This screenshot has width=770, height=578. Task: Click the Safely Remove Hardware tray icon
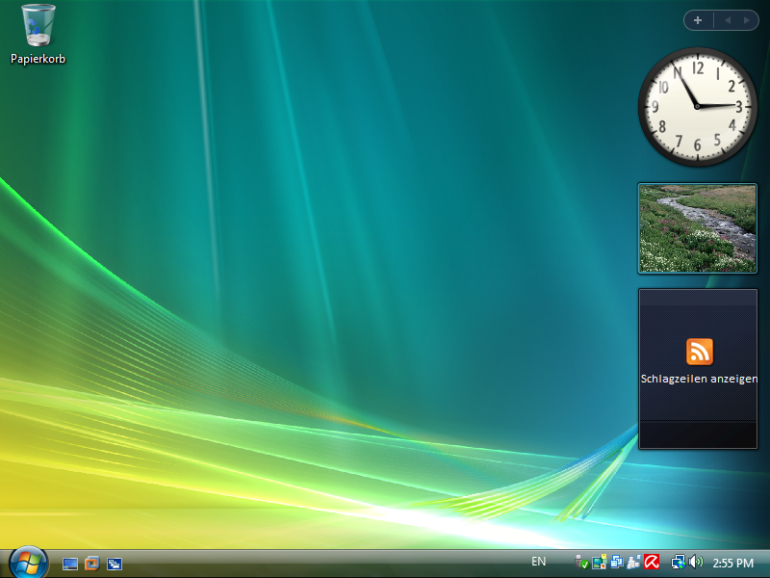579,563
